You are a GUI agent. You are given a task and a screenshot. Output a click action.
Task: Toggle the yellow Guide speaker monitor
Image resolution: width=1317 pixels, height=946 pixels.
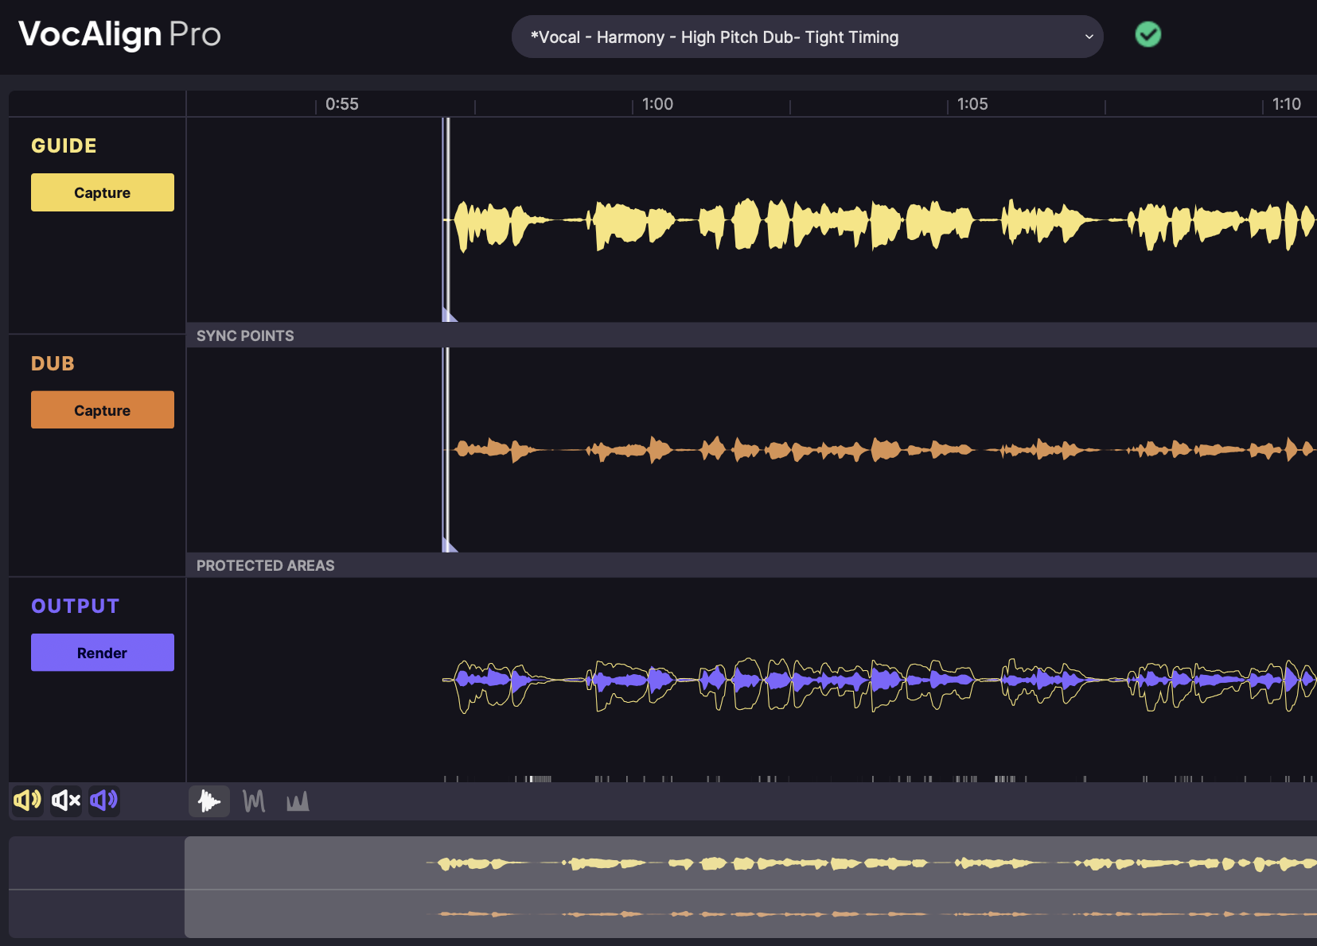coord(27,801)
